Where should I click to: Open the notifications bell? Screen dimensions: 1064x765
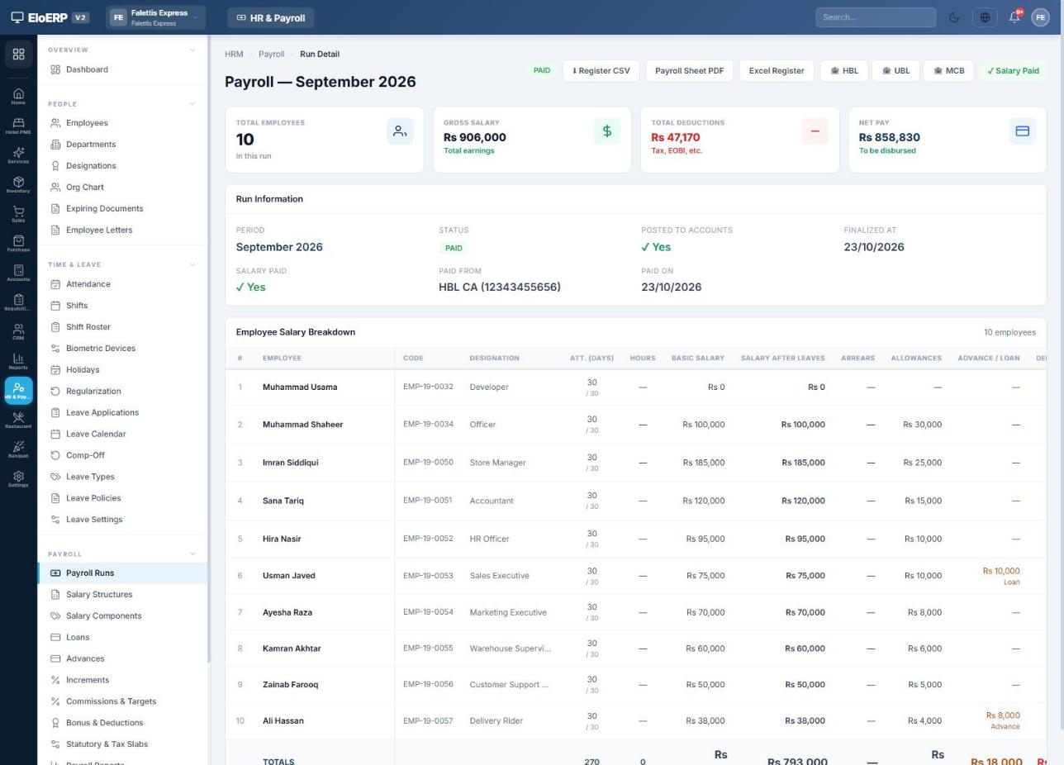click(1014, 17)
